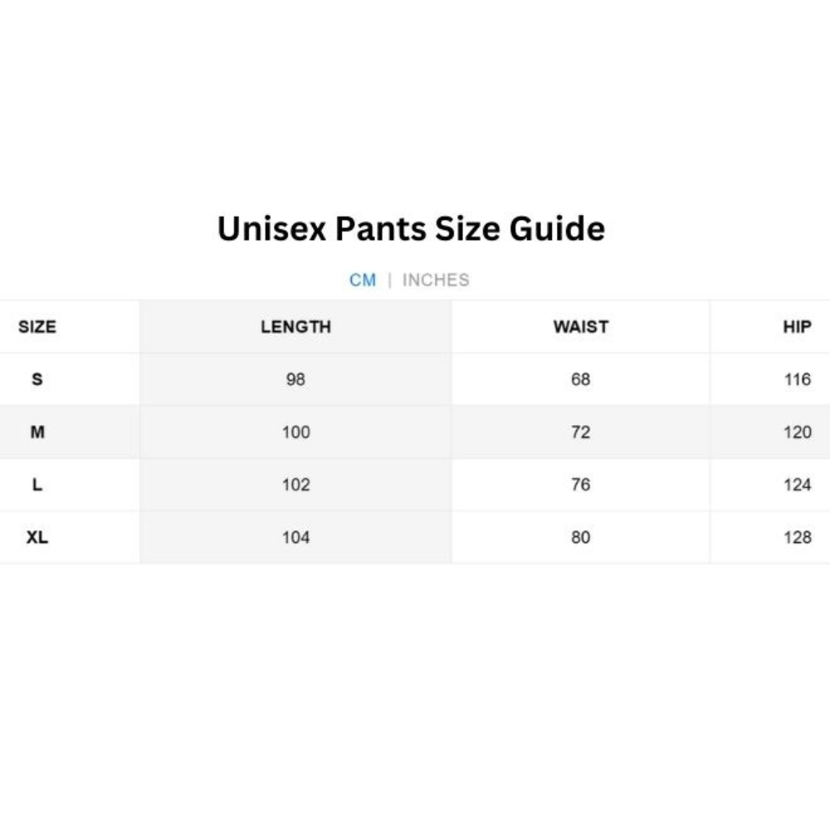Click the Unisex Pants Size Guide title
Viewport: 830px width, 830px height.
point(412,229)
